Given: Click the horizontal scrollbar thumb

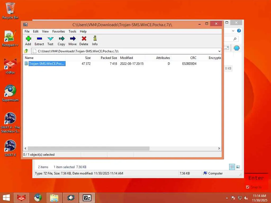Looking at the screenshot, I should click(x=89, y=149).
